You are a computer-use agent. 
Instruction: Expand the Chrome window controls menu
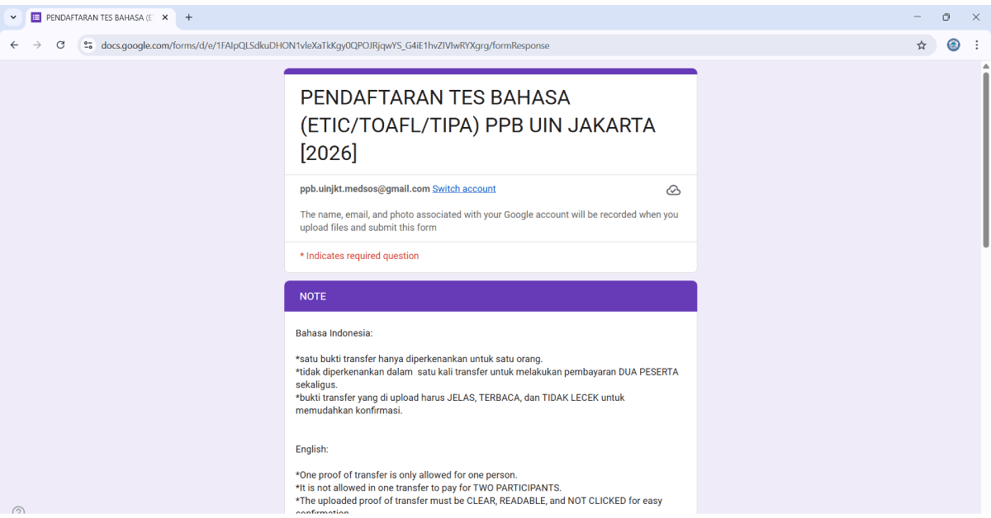click(x=946, y=16)
